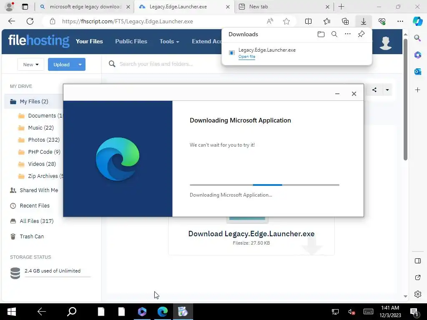Viewport: 427px width, 320px height.
Task: Open the sidebar Search icon
Action: click(417, 38)
